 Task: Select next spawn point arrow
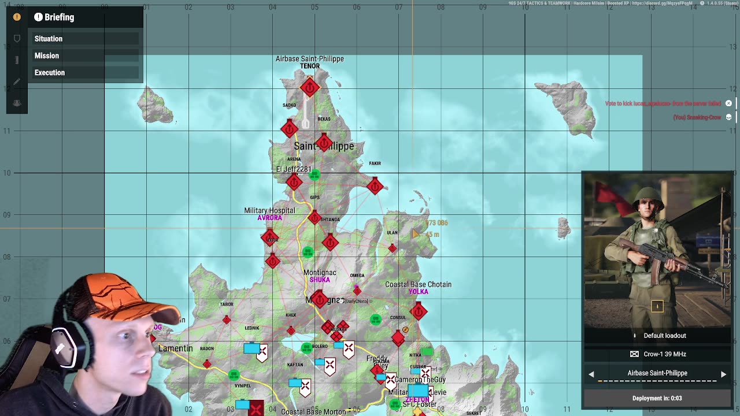coord(723,374)
